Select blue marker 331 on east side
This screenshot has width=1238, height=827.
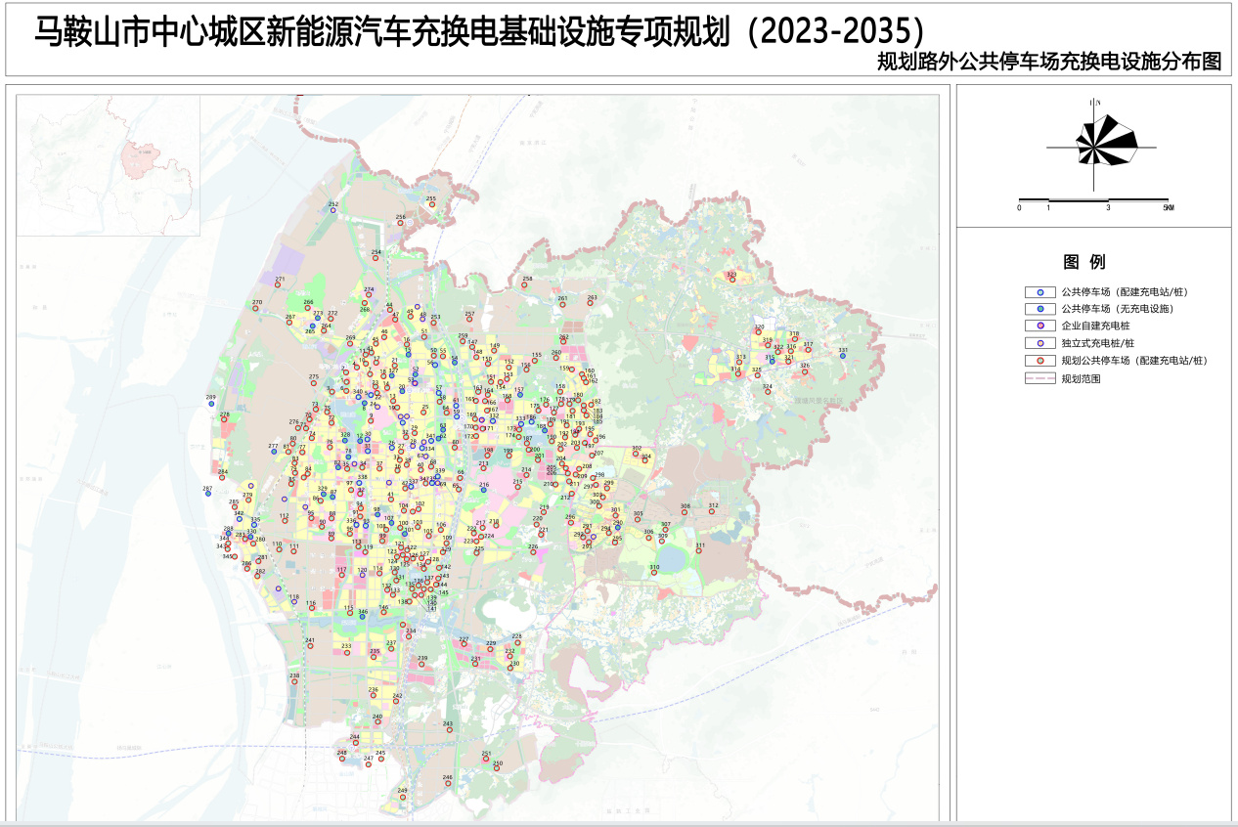point(843,357)
